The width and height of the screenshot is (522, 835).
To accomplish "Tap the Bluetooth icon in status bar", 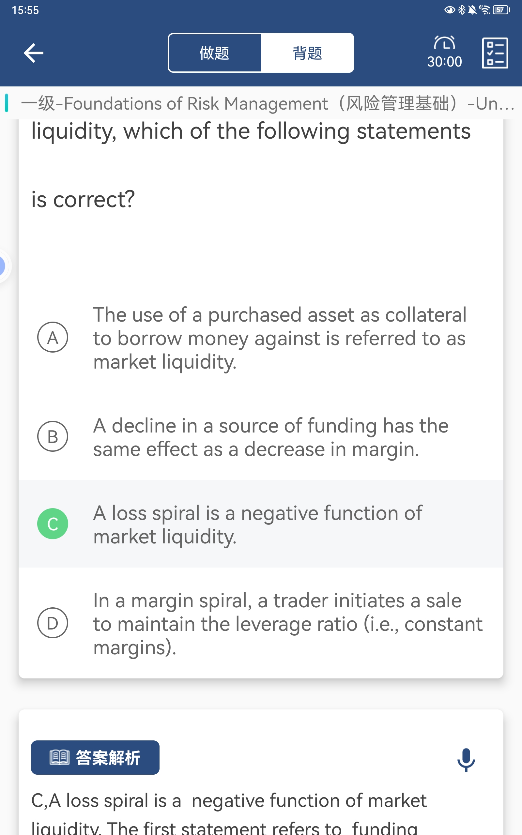I will [462, 10].
